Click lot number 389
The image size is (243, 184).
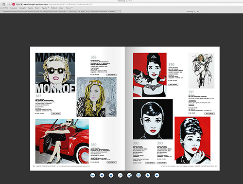pos(93,145)
